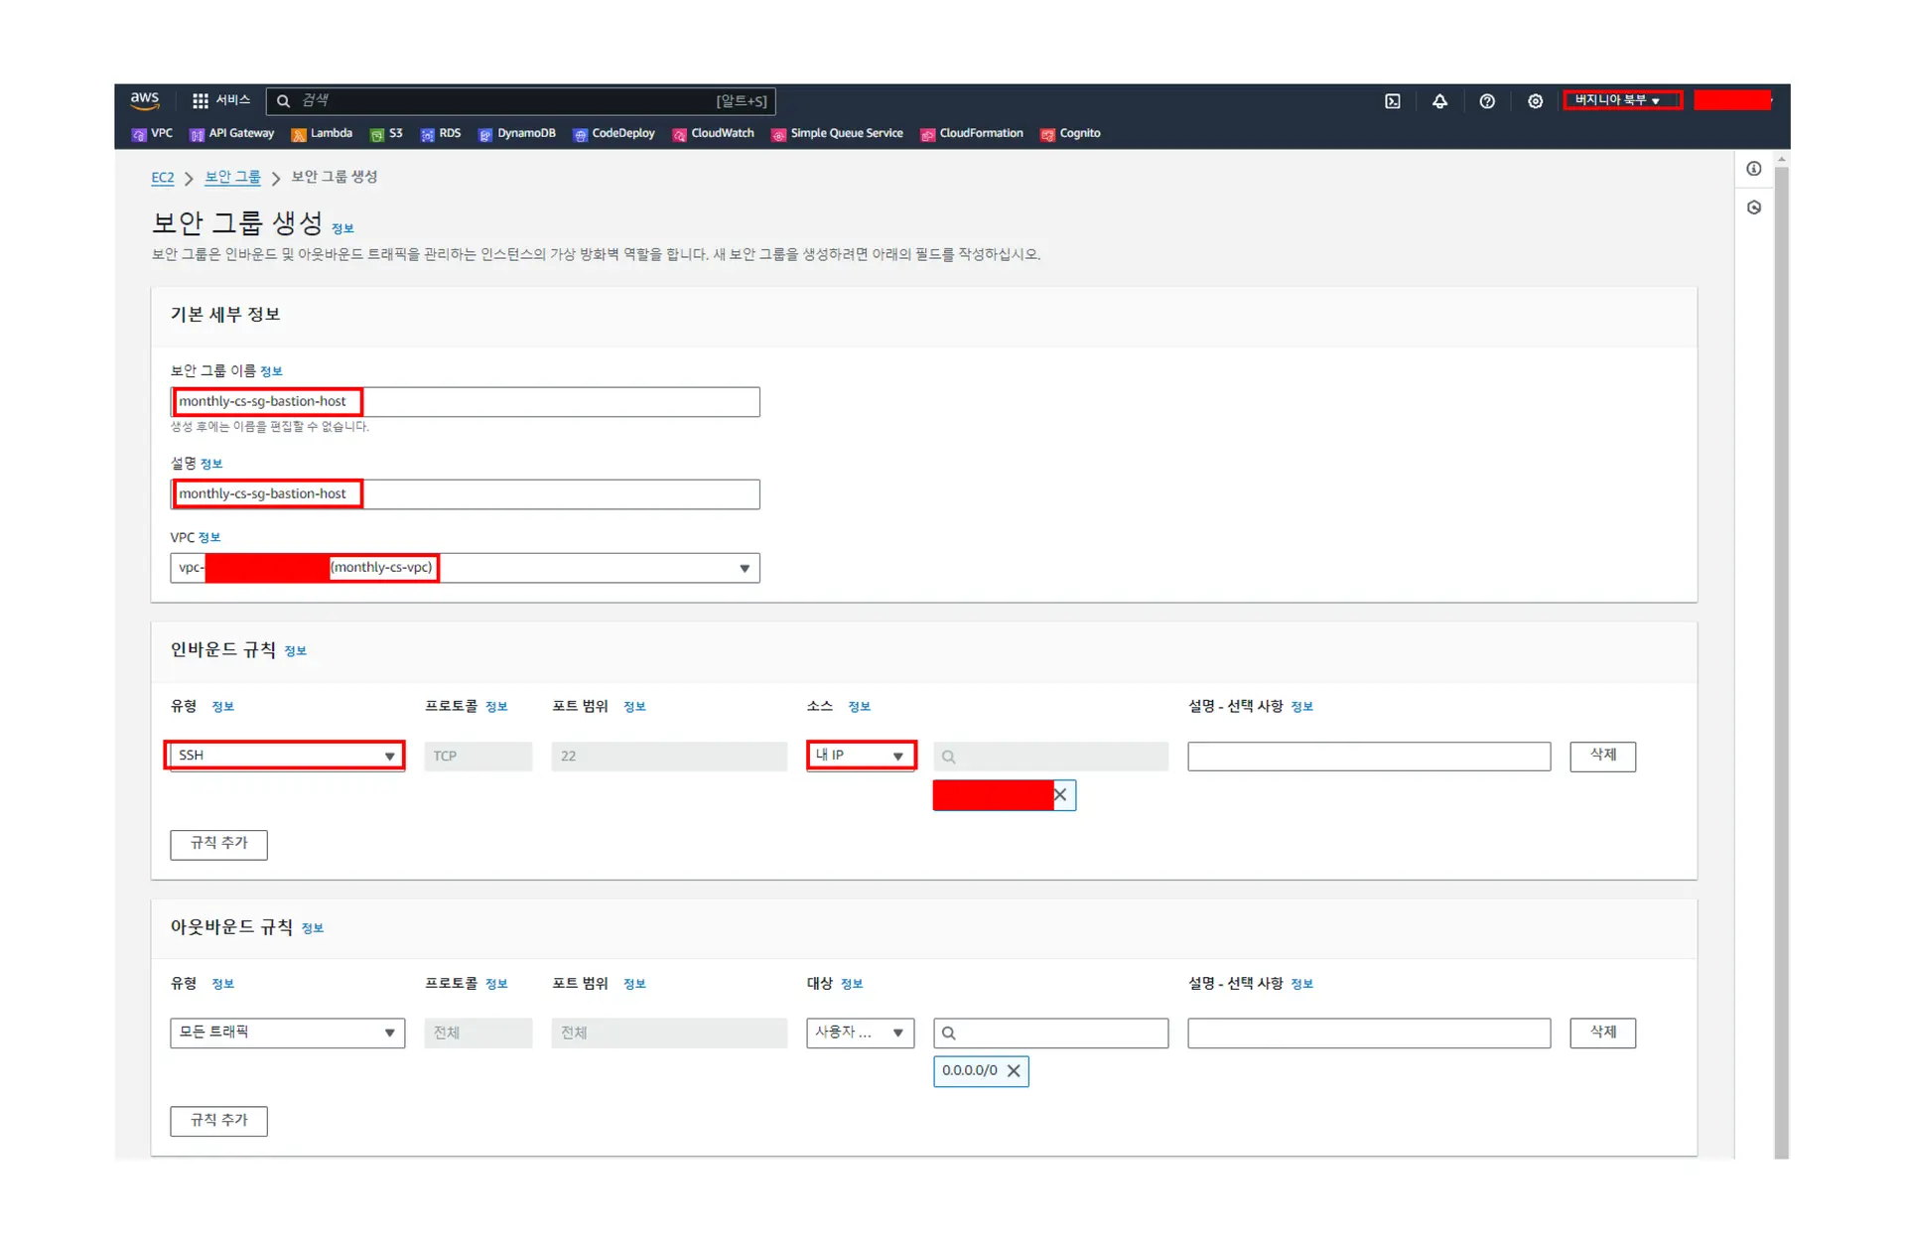Click the AWS logo home icon
This screenshot has height=1243, width=1906.
pyautogui.click(x=145, y=100)
